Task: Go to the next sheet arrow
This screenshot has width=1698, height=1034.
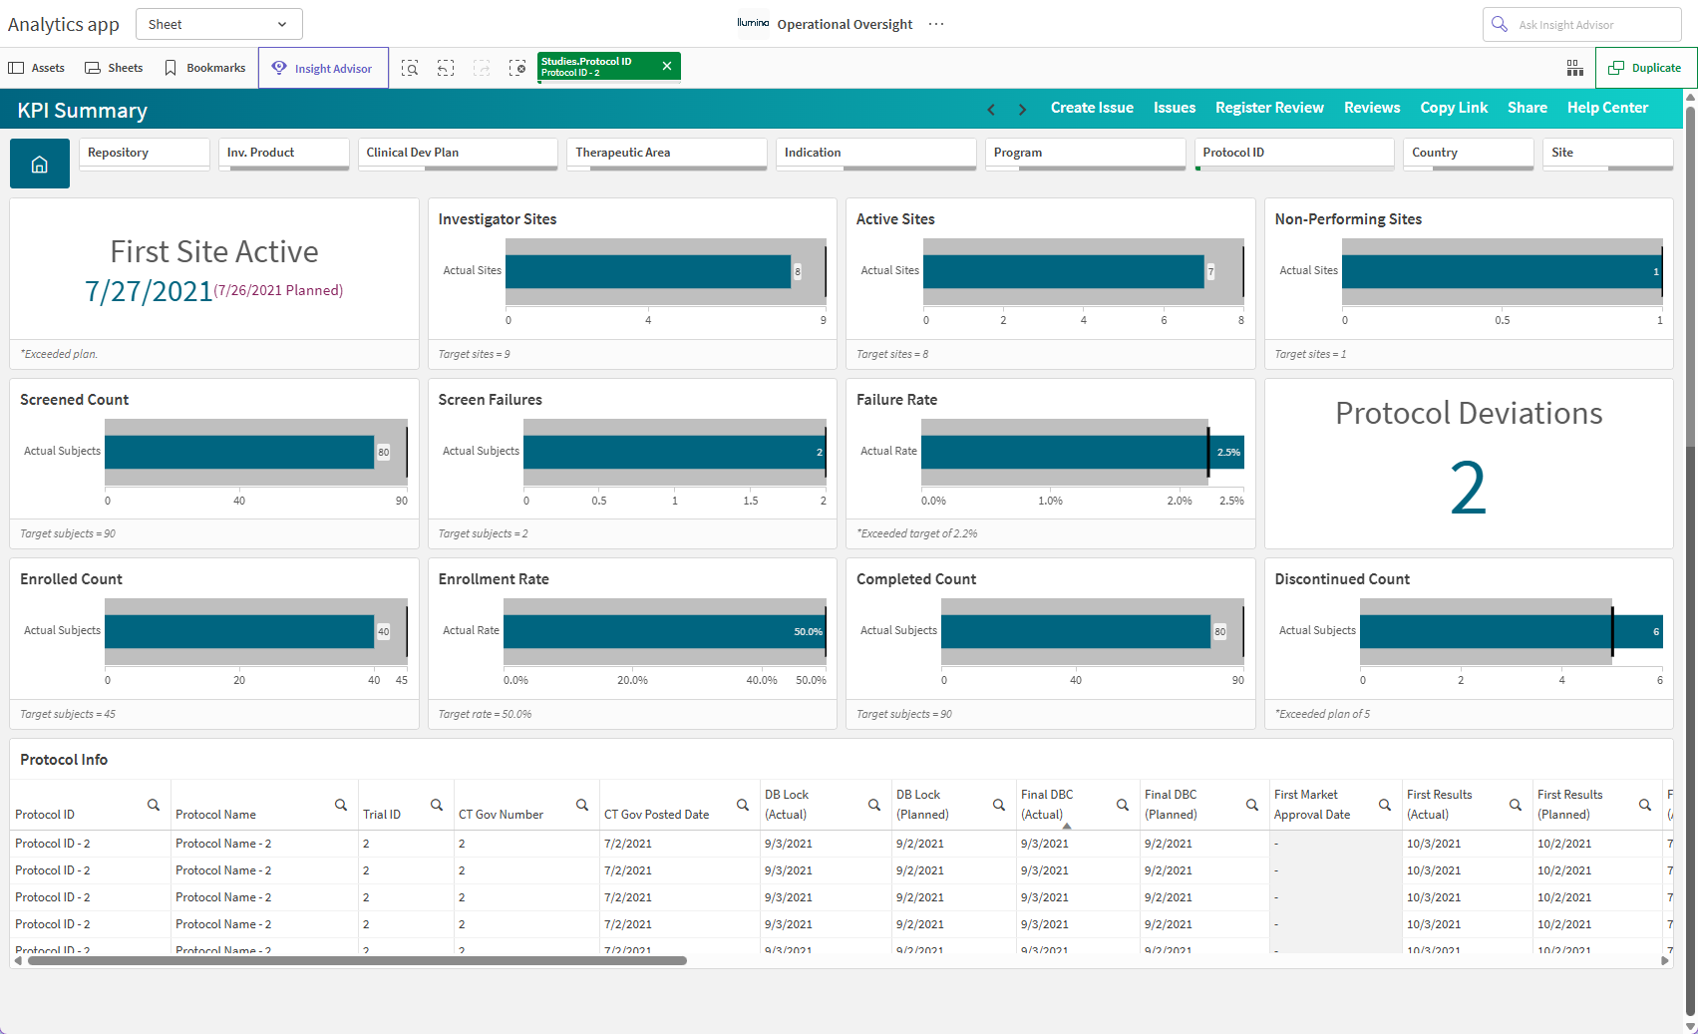Action: (x=1022, y=109)
